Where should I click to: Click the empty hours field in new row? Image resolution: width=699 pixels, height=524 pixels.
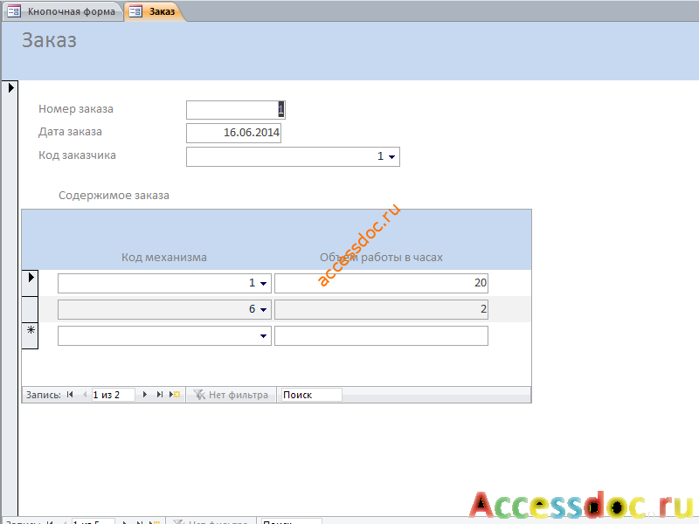pyautogui.click(x=381, y=336)
